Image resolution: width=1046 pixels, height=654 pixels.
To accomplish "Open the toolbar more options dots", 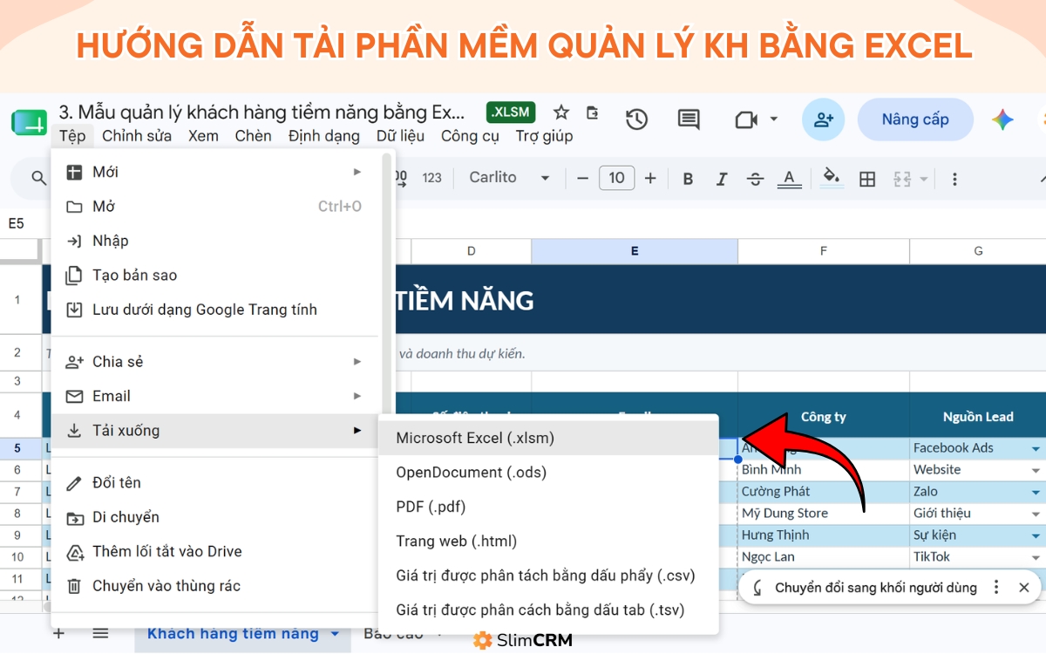I will (x=954, y=179).
